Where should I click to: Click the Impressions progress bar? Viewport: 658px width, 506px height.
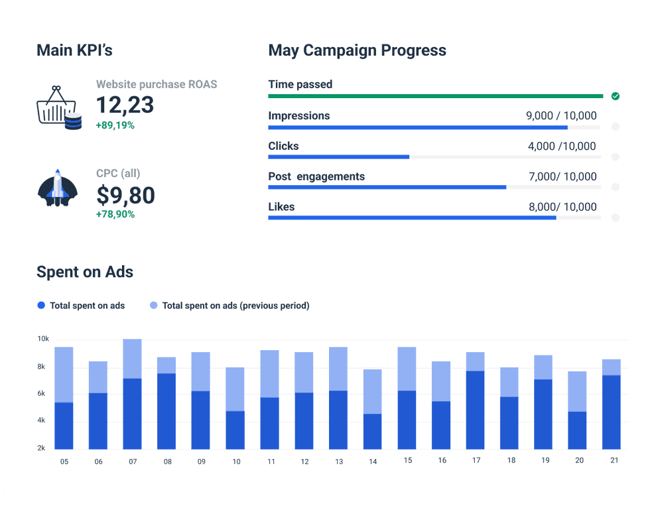pyautogui.click(x=434, y=127)
